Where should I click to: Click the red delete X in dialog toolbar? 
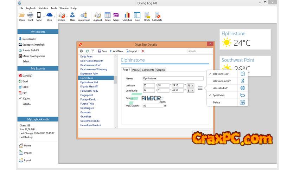[143, 51]
